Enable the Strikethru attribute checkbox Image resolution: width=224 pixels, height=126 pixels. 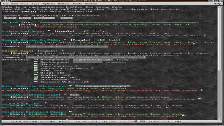coord(36,79)
